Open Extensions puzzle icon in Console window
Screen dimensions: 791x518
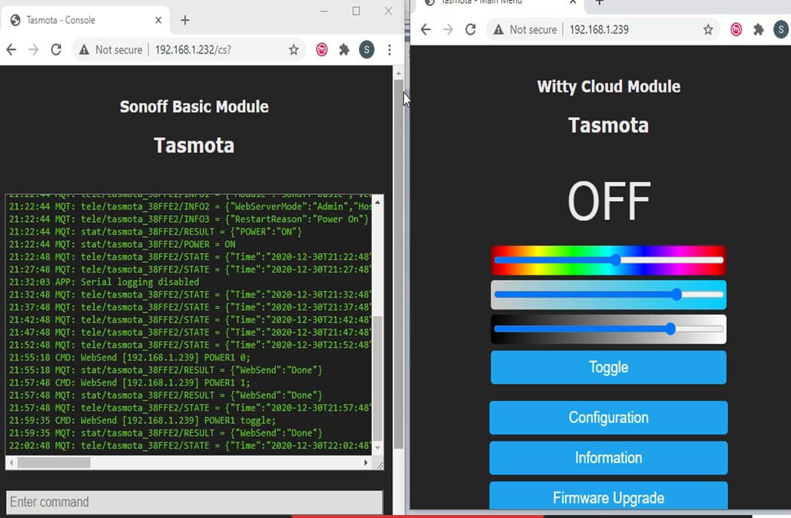click(344, 49)
